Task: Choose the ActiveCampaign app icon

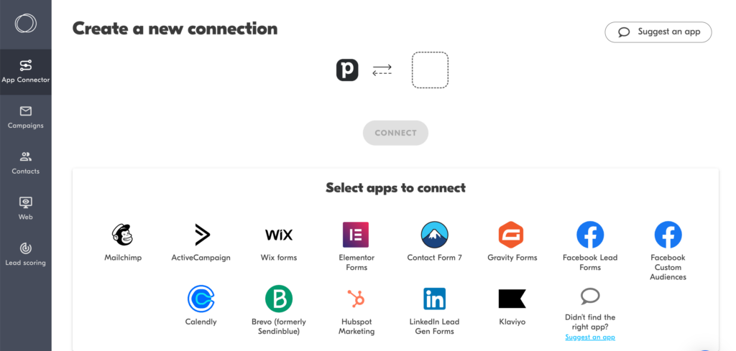Action: [201, 235]
